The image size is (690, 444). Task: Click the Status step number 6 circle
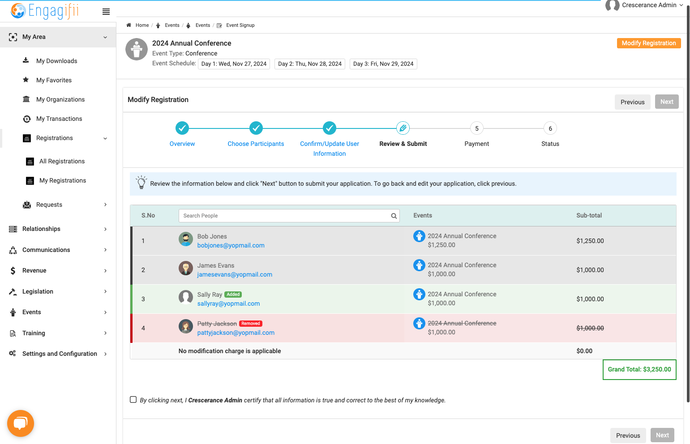pyautogui.click(x=550, y=128)
